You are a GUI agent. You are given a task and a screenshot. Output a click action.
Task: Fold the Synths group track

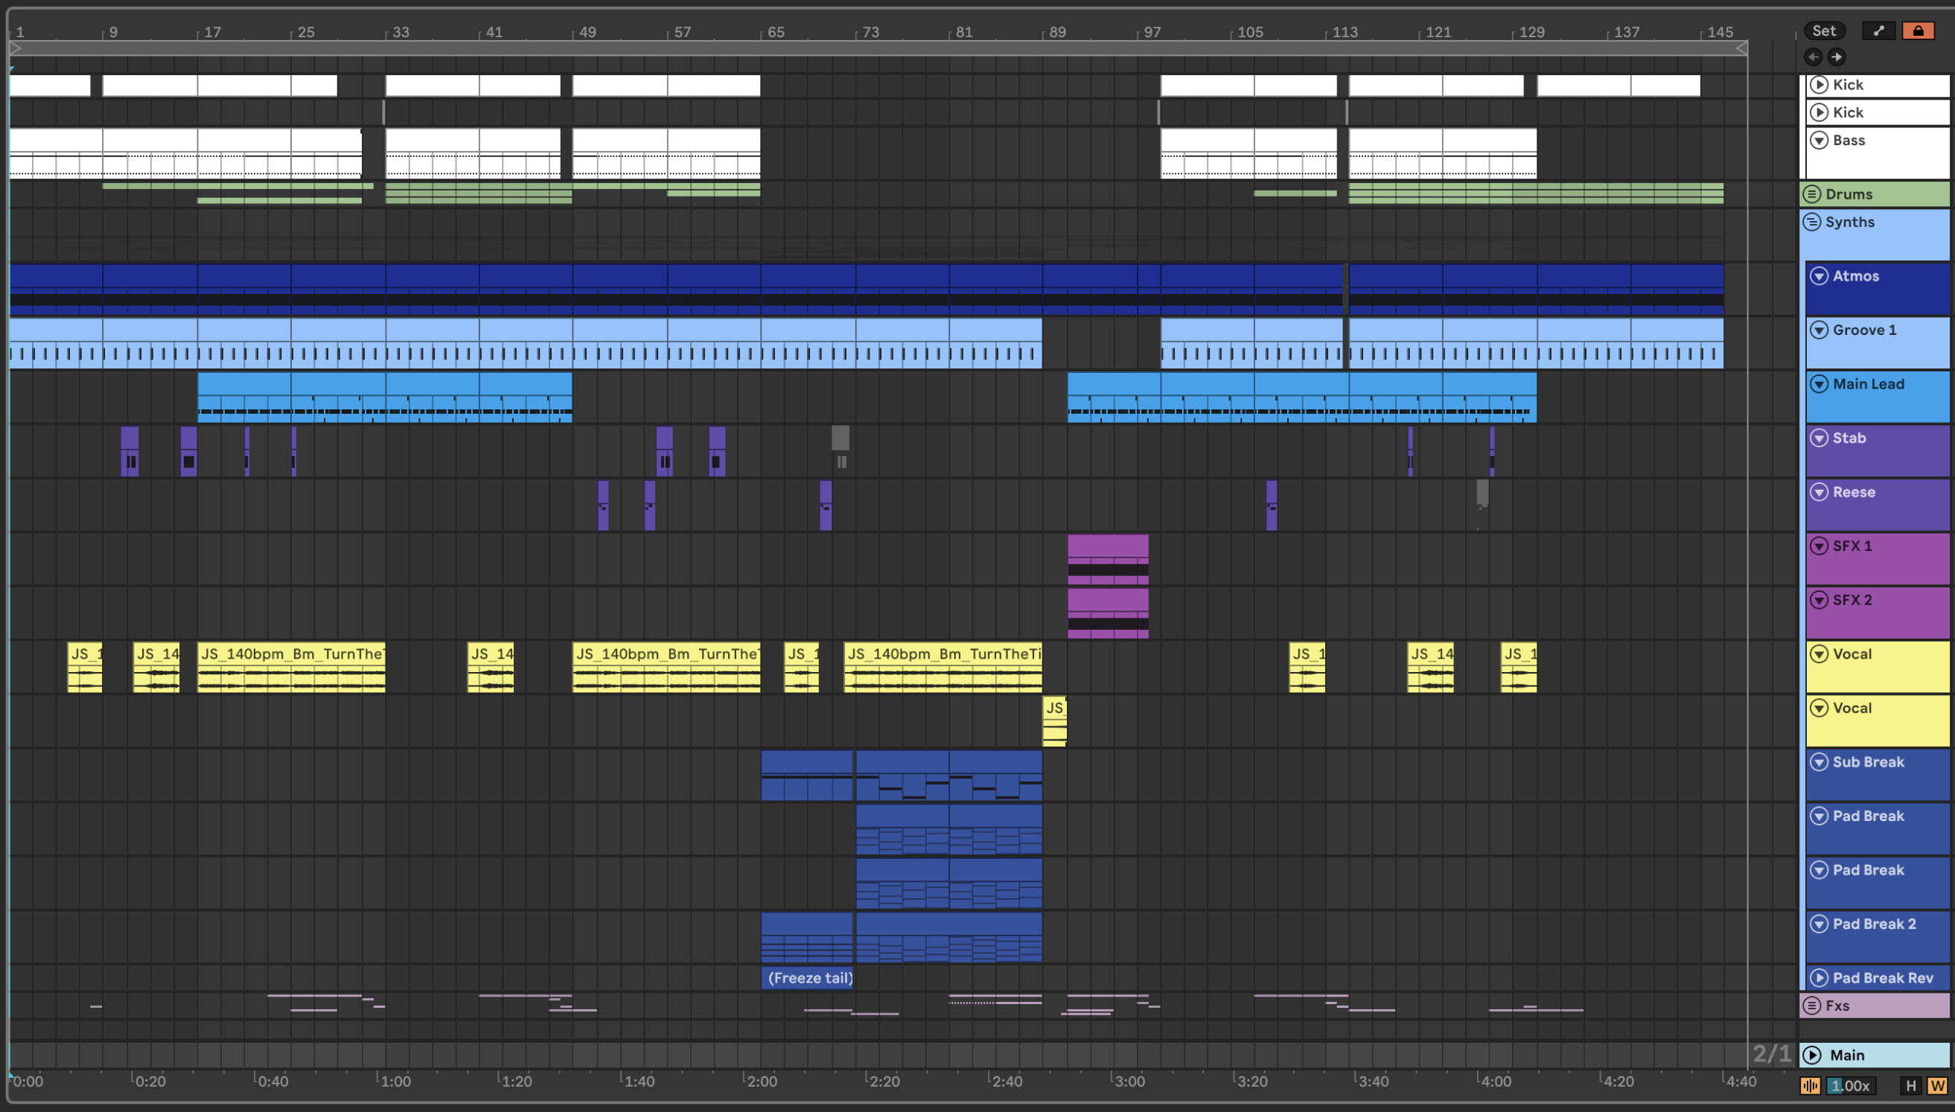coord(1812,223)
